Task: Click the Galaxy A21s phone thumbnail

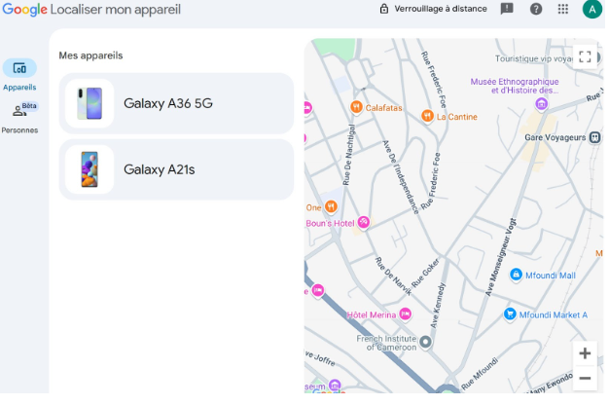Action: [90, 169]
